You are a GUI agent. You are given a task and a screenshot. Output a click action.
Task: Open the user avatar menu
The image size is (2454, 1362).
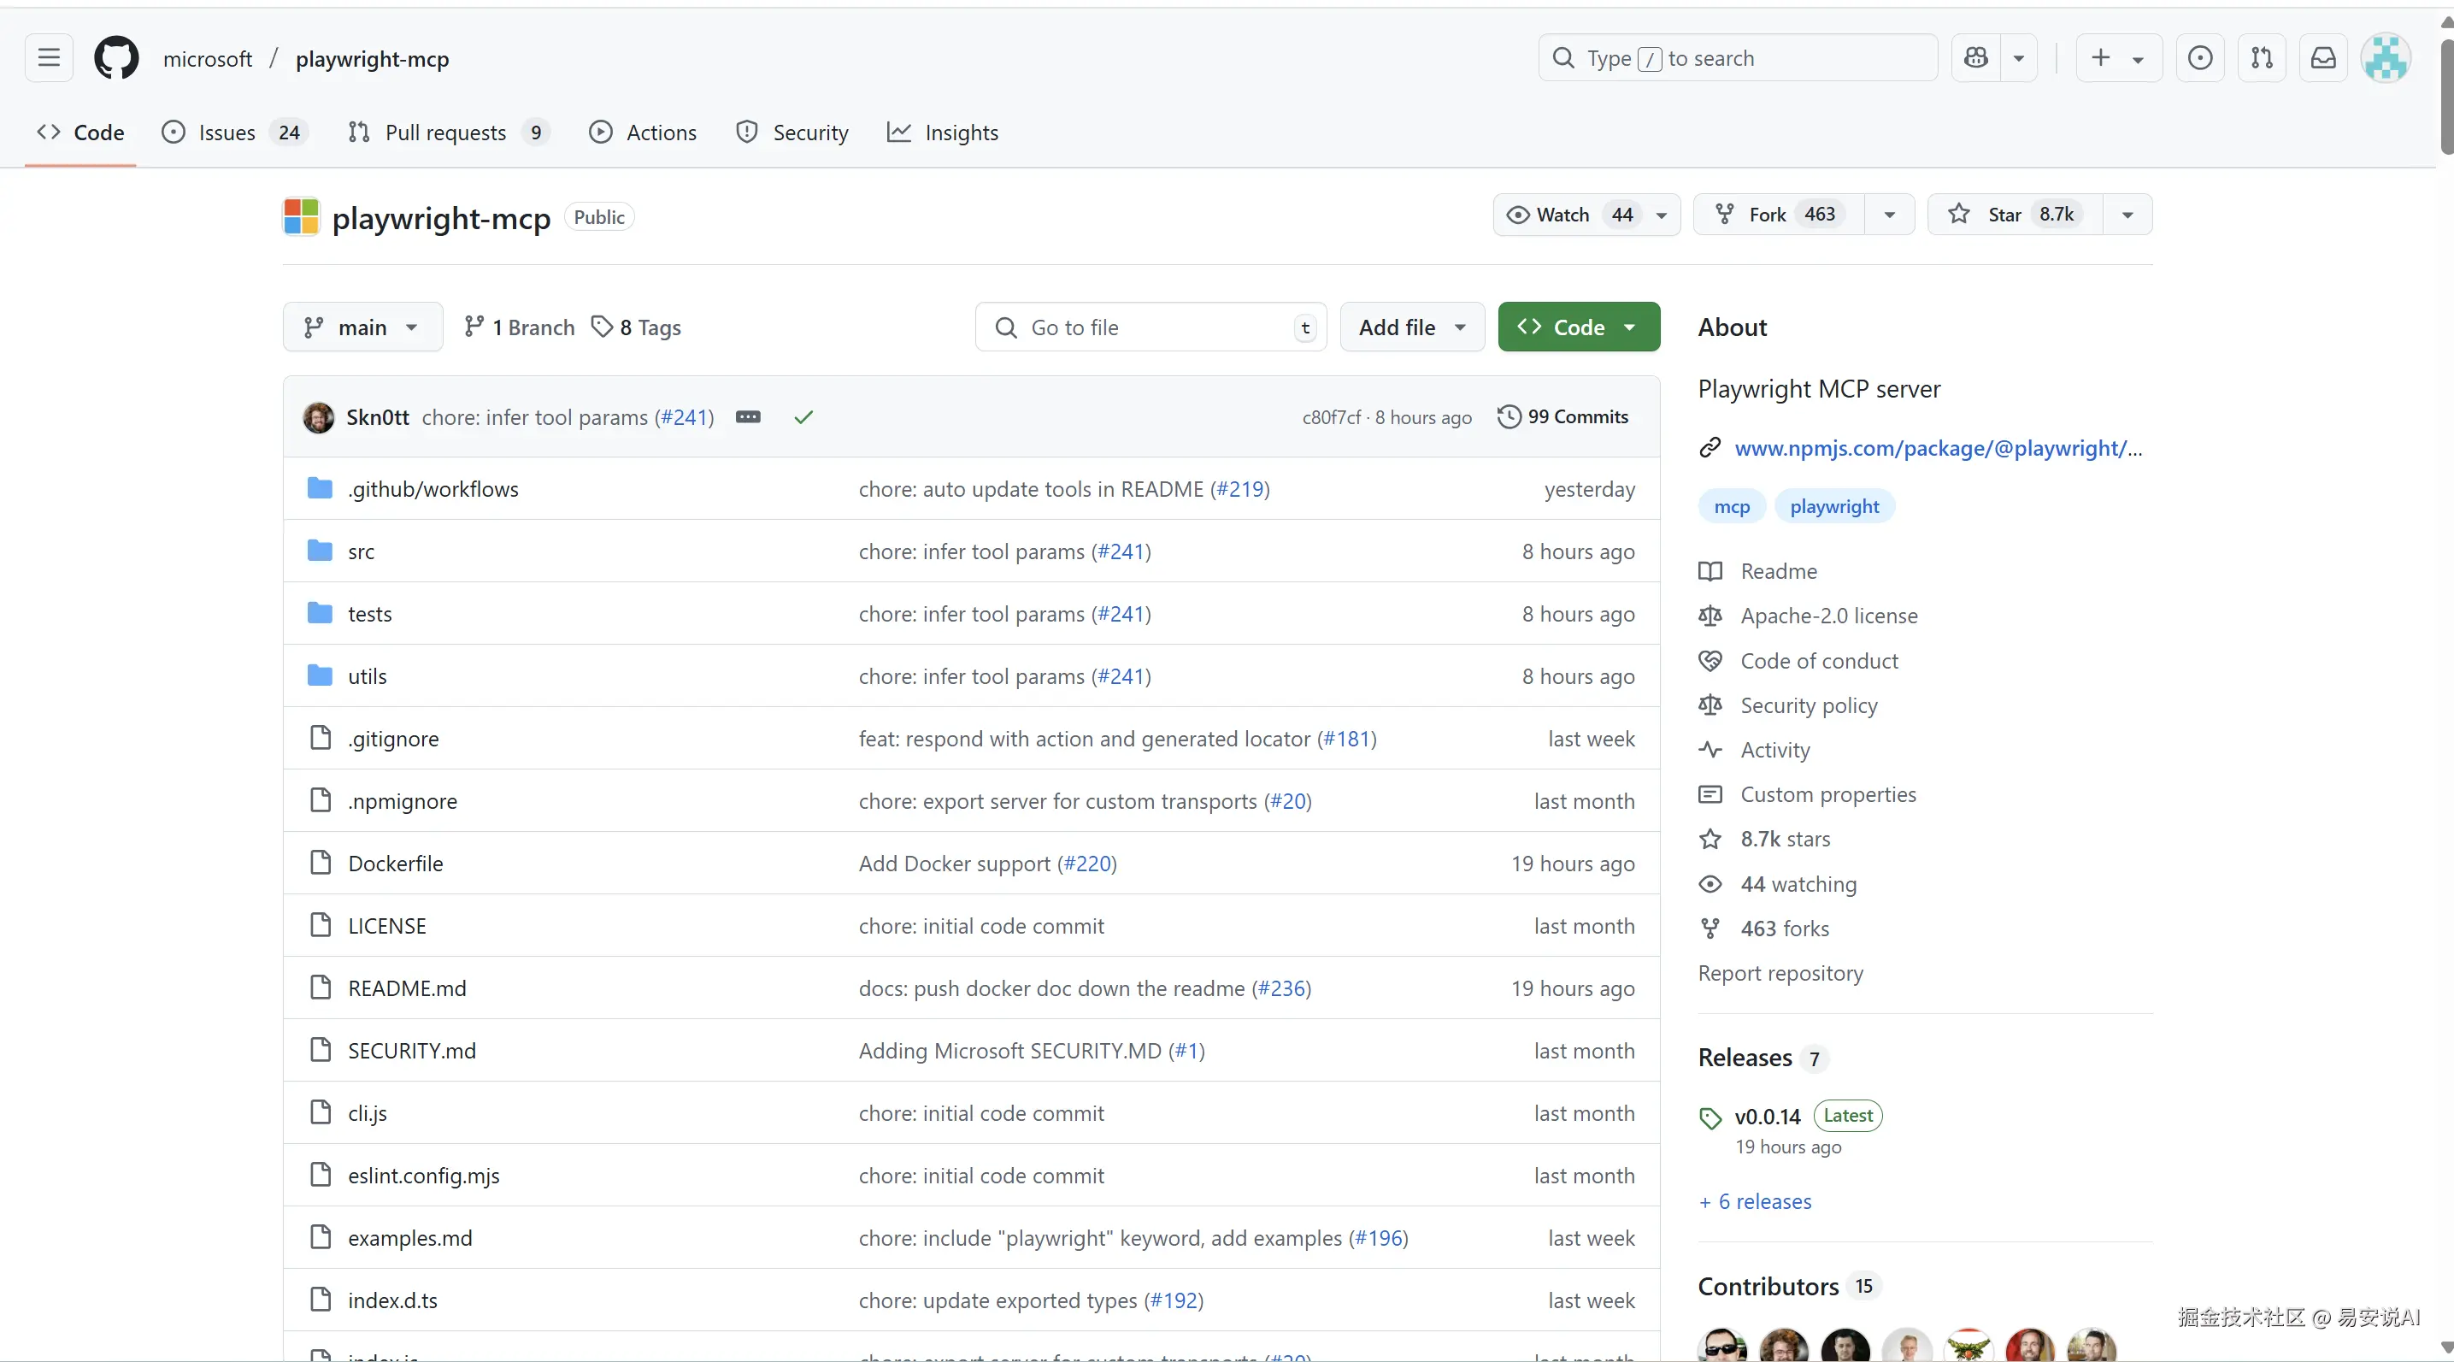point(2386,58)
